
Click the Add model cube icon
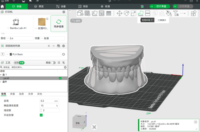[80, 13]
